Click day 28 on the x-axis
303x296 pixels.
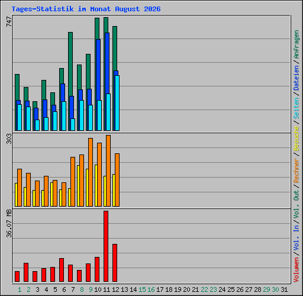point(257,289)
